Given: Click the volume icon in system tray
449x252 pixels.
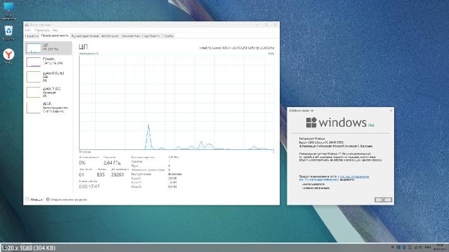Looking at the screenshot, I should 421,247.
